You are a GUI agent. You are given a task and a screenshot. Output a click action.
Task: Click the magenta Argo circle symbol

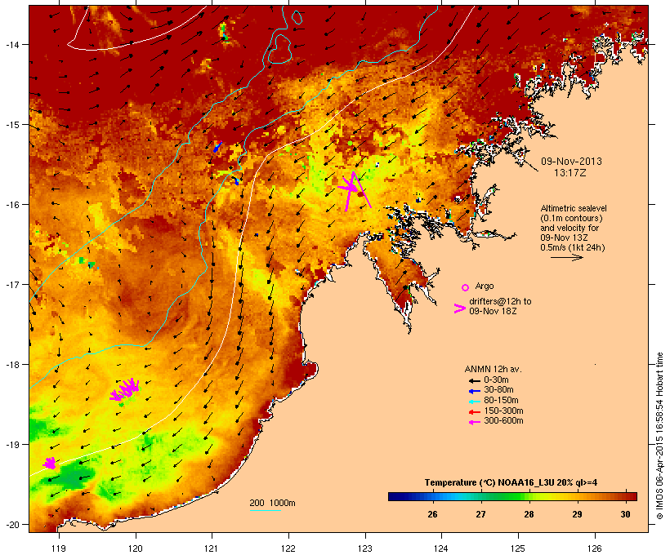pos(466,287)
